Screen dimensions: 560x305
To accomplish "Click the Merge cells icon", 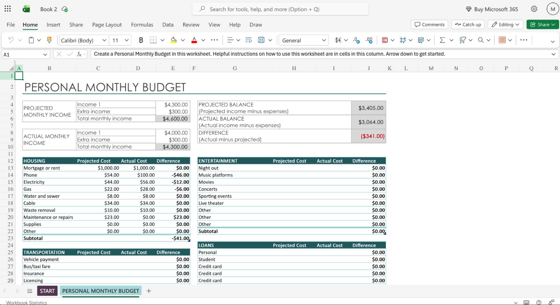I will click(x=261, y=40).
